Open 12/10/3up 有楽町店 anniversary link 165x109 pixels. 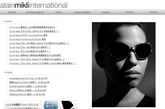click(x=35, y=55)
